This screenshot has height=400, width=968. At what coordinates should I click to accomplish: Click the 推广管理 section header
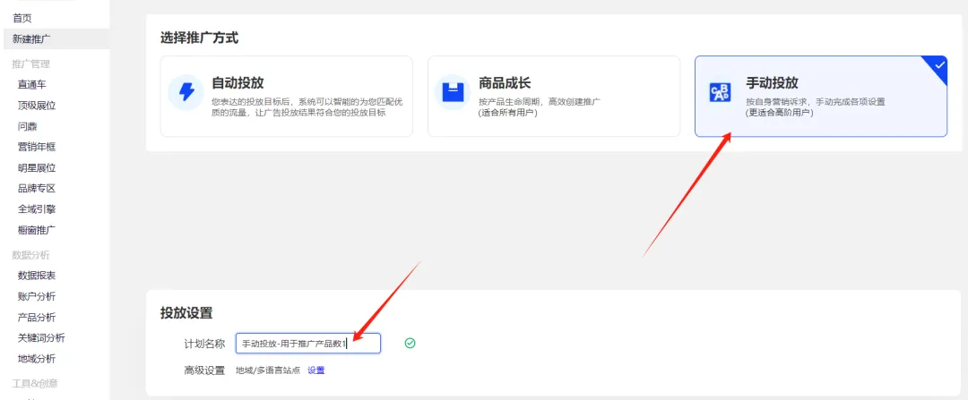[30, 64]
